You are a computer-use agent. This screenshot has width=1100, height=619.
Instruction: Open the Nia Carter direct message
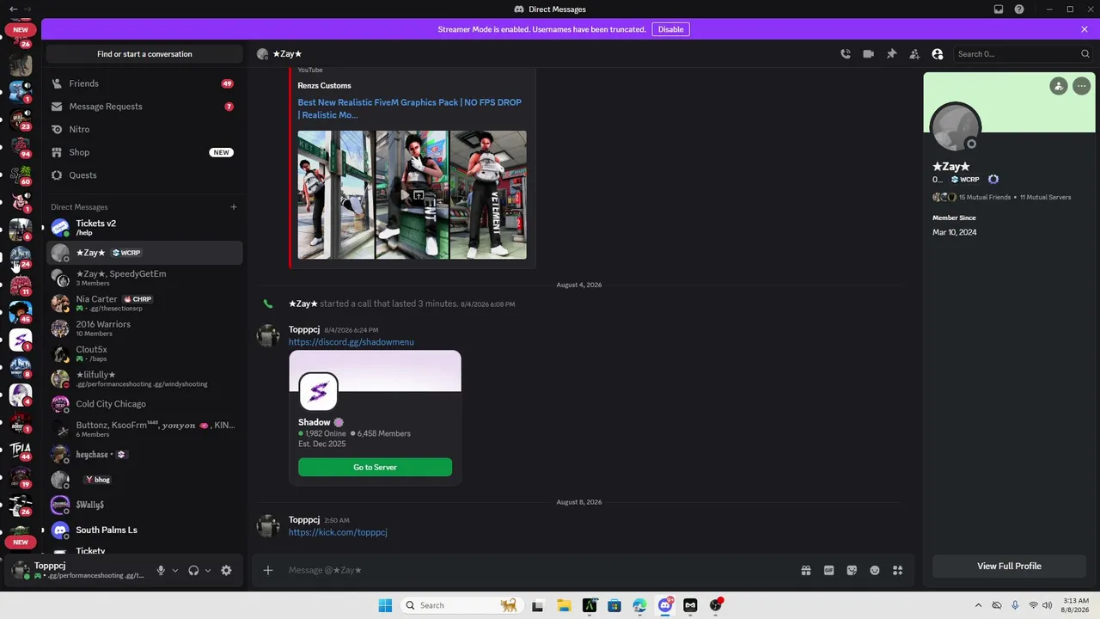coord(144,303)
